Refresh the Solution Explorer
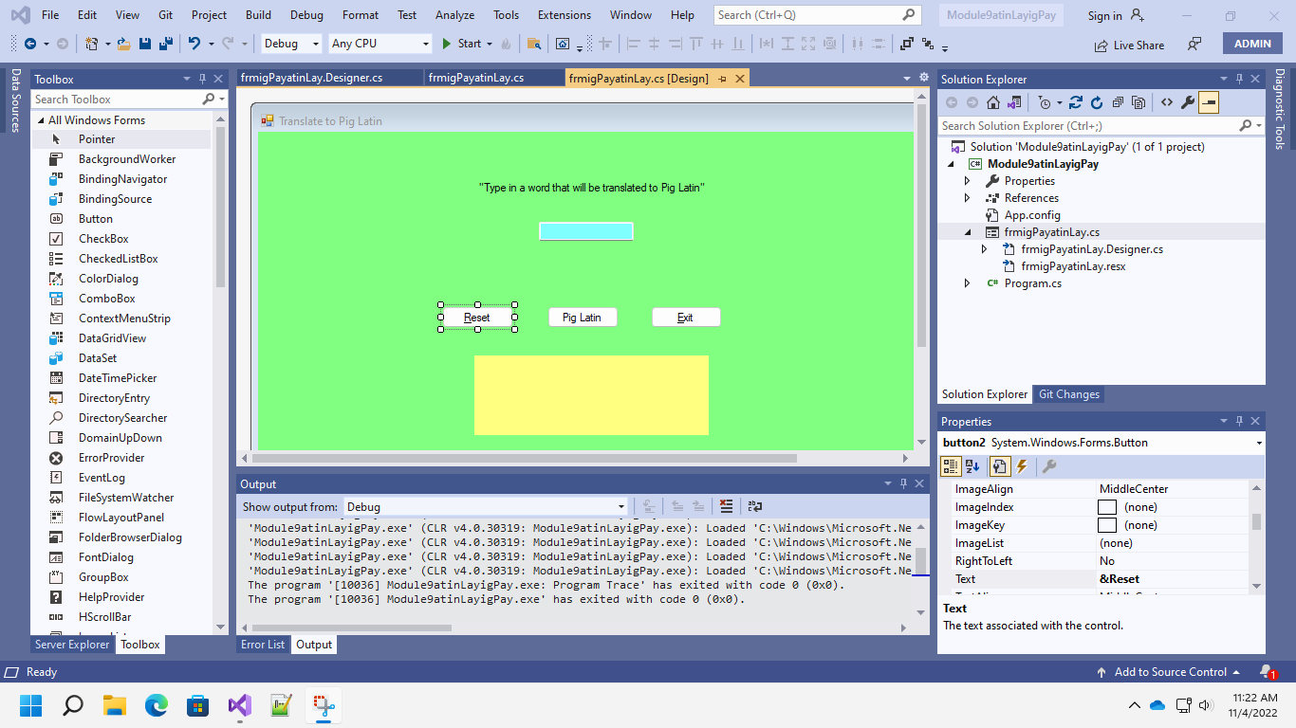 point(1097,102)
